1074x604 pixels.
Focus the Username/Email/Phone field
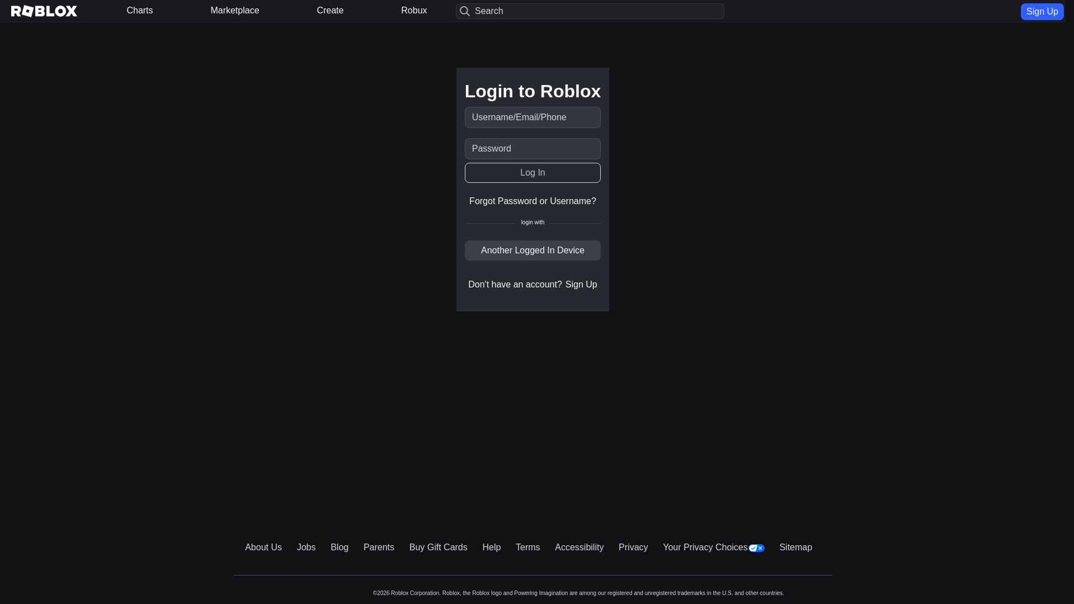tap(533, 117)
